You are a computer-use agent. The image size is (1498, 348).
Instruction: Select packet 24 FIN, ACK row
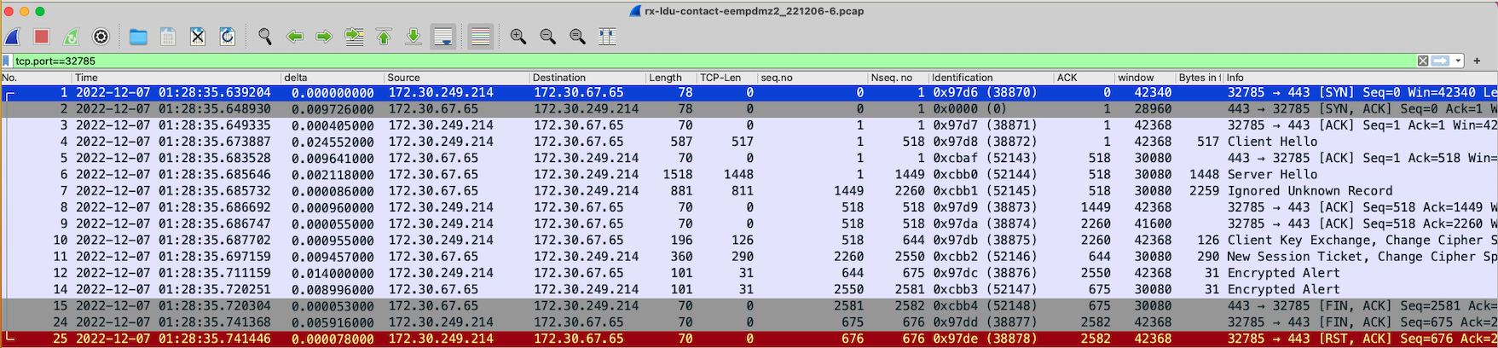pos(749,322)
